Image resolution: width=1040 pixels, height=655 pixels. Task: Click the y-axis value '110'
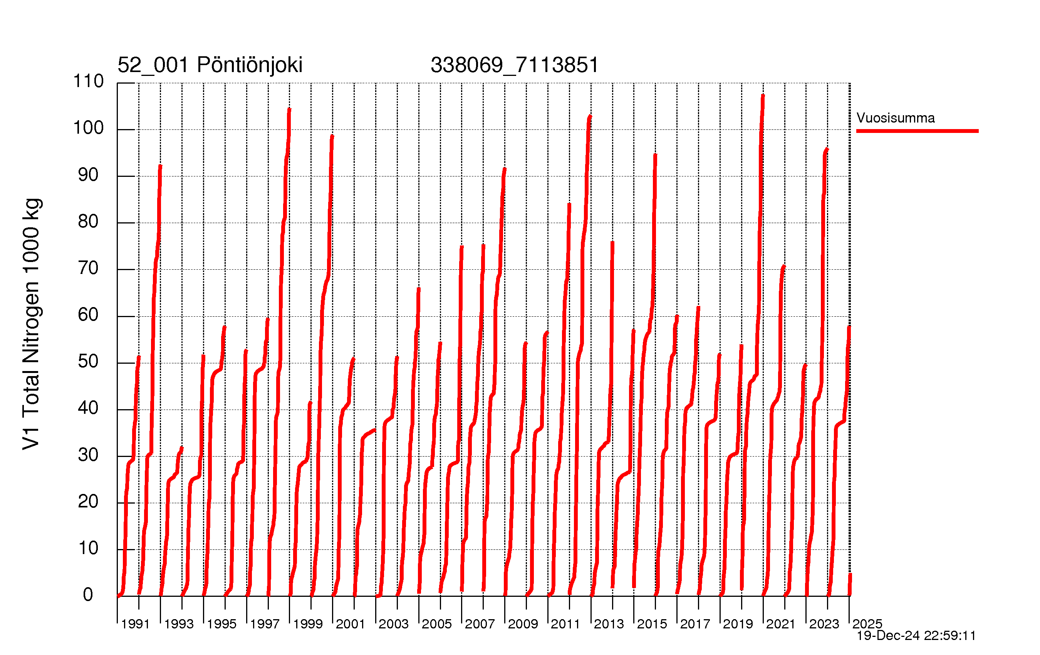pos(88,81)
